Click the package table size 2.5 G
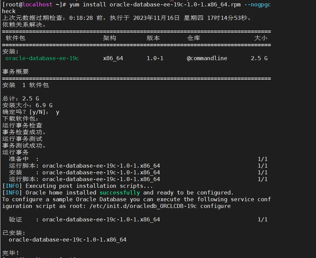 (259, 58)
